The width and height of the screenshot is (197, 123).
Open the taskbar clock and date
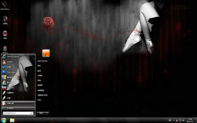(x=190, y=120)
